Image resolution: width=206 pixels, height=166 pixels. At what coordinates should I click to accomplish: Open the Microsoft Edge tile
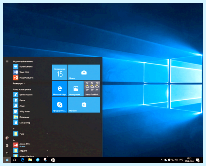click(60, 89)
